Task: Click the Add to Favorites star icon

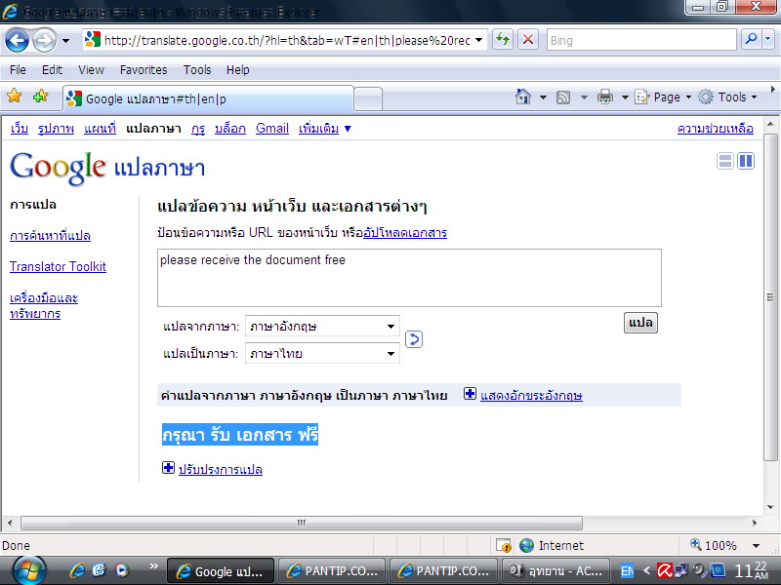Action: pyautogui.click(x=40, y=96)
